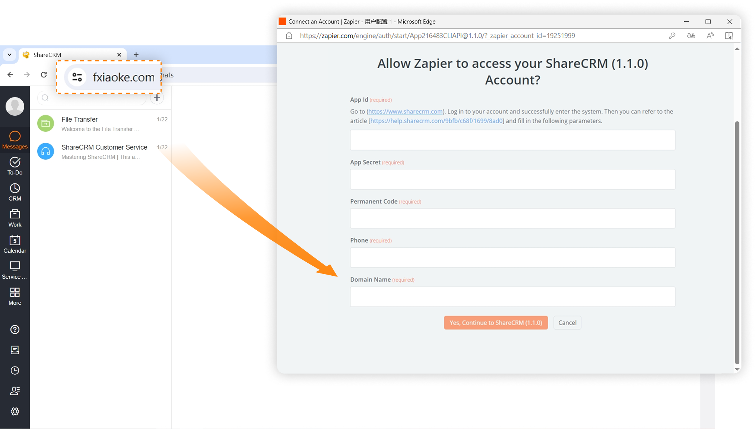Go forward in ShareCRM browser
Viewport: 756px width, 429px height.
[x=27, y=75]
